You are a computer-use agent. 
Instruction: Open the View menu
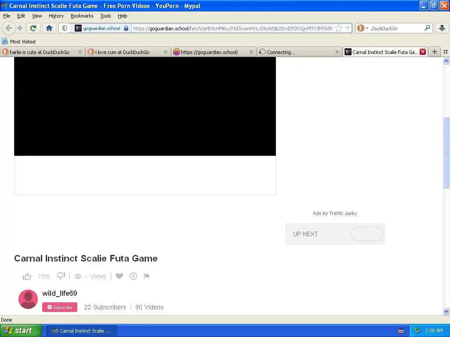pos(37,16)
